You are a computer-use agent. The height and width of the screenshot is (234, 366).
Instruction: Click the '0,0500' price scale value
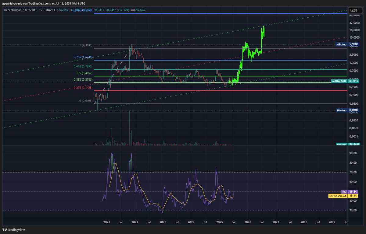[x=354, y=104]
